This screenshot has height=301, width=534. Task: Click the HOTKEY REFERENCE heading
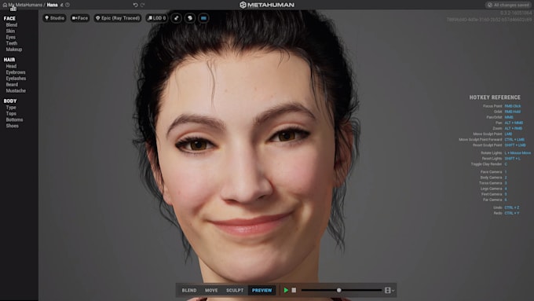tap(495, 97)
